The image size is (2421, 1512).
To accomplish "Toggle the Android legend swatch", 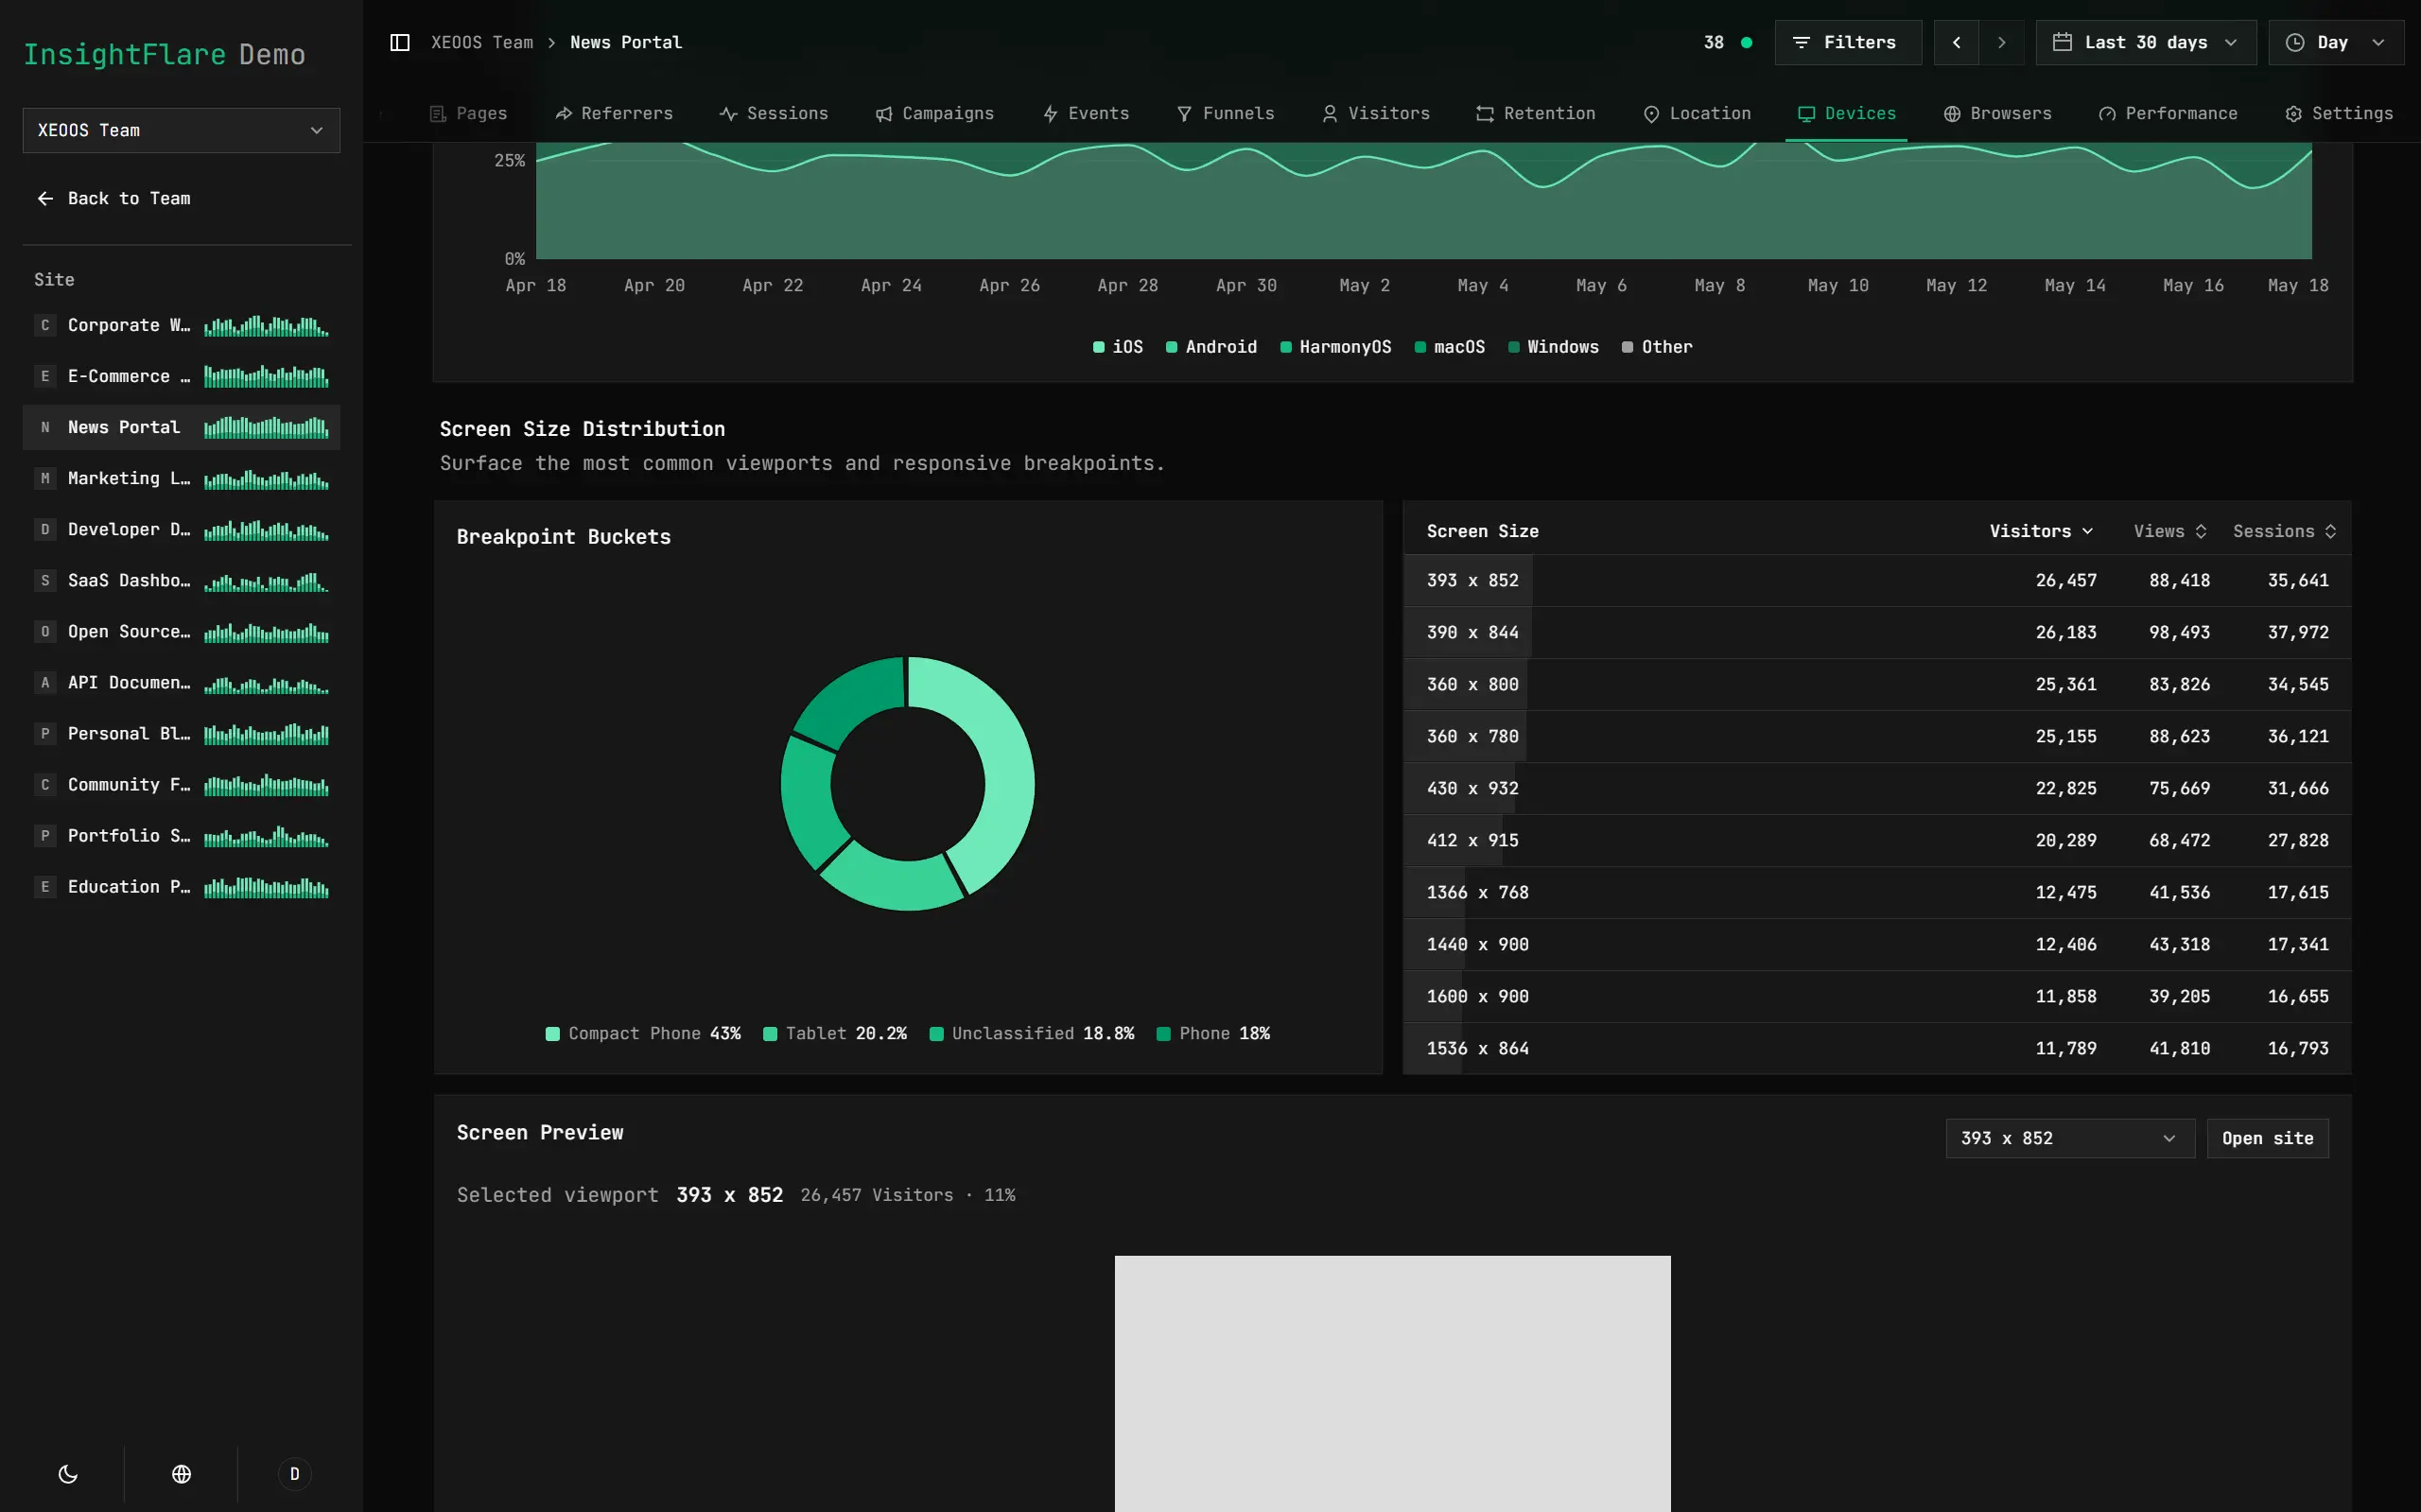I will 1171,347.
